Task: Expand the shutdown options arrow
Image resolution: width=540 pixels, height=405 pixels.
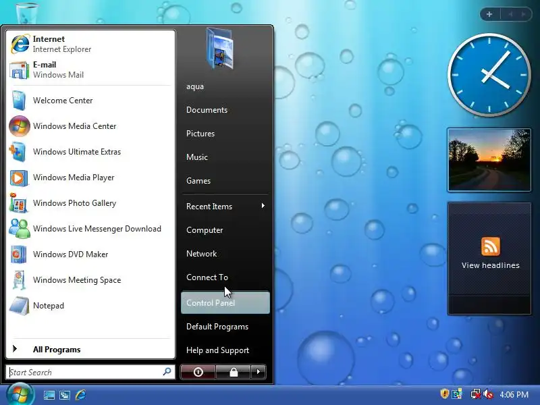Action: click(x=259, y=372)
